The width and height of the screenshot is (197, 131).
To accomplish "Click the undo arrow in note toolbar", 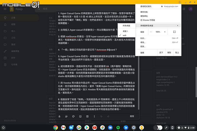I will tap(101, 117).
